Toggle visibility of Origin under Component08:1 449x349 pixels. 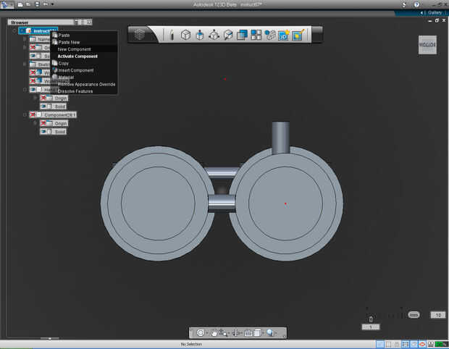point(43,123)
